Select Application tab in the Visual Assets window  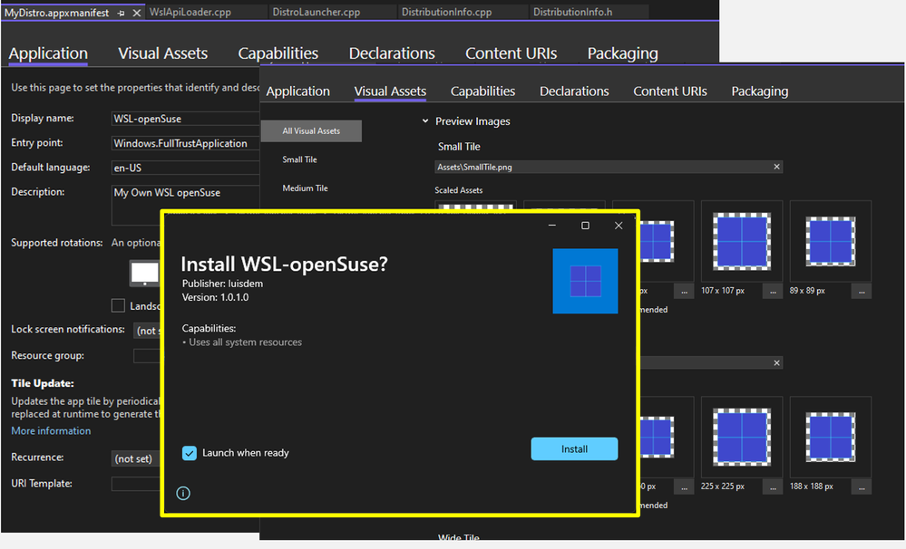297,91
